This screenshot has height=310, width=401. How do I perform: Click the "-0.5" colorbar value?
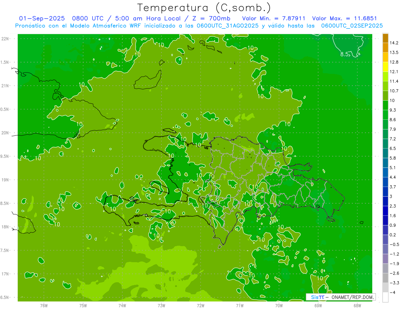394,244
